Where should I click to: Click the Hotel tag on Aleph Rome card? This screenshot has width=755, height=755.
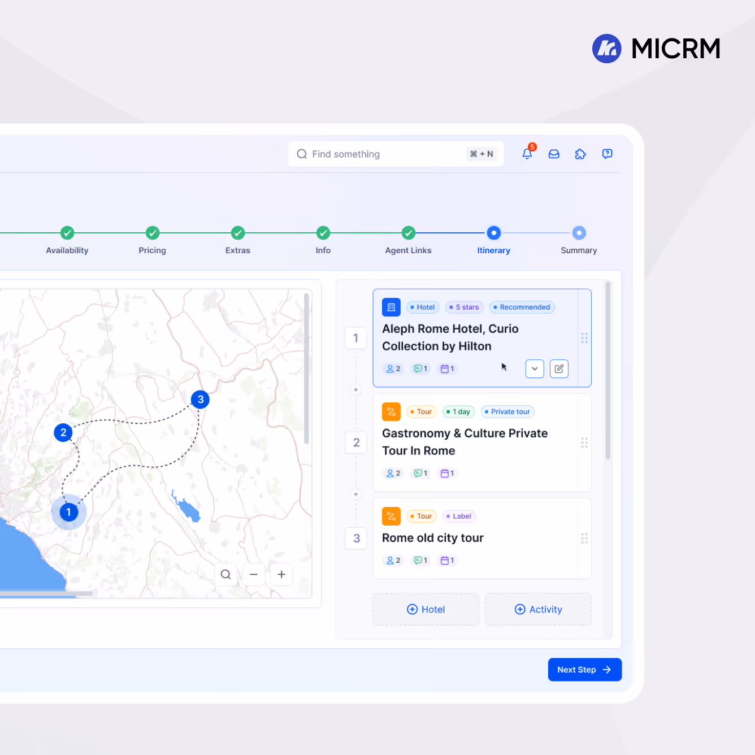pyautogui.click(x=423, y=307)
